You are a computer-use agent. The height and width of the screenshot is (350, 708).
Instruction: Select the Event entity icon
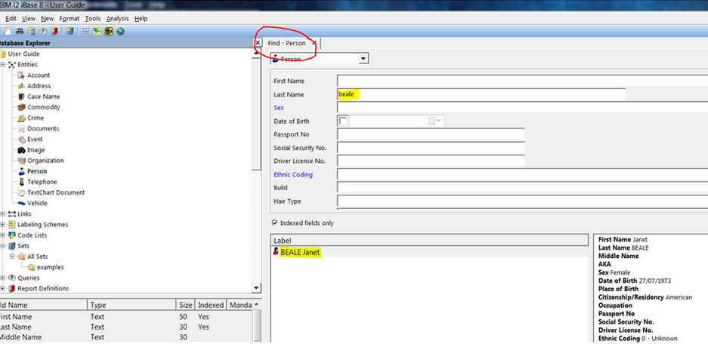tap(20, 140)
